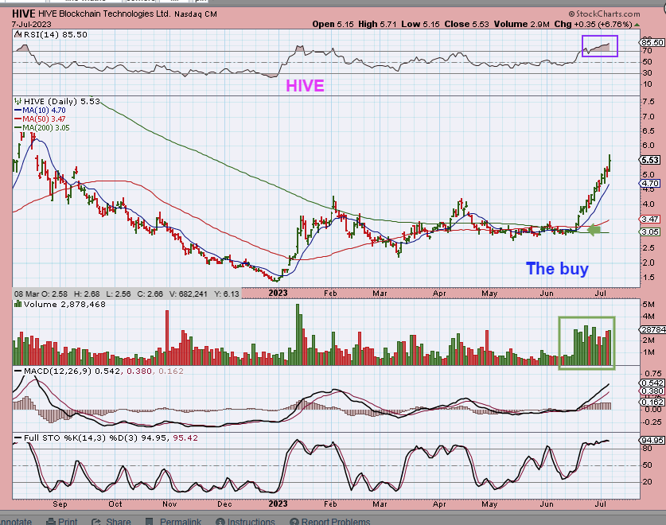
Task: Click the Nasdaq CM exchange label
Action: click(x=196, y=14)
